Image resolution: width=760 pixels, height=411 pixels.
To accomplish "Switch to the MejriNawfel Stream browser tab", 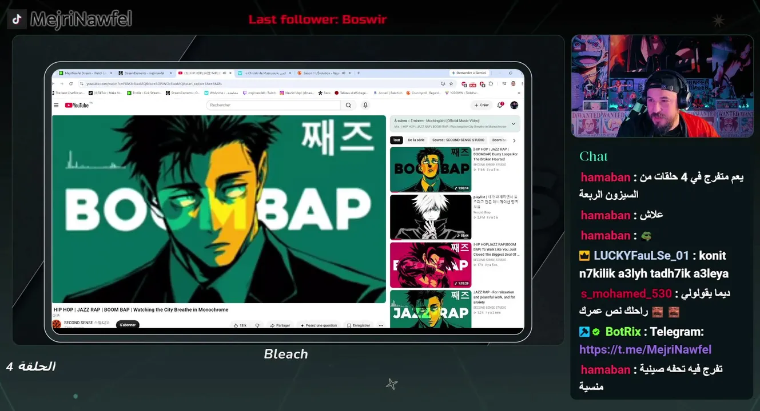I will pyautogui.click(x=85, y=73).
